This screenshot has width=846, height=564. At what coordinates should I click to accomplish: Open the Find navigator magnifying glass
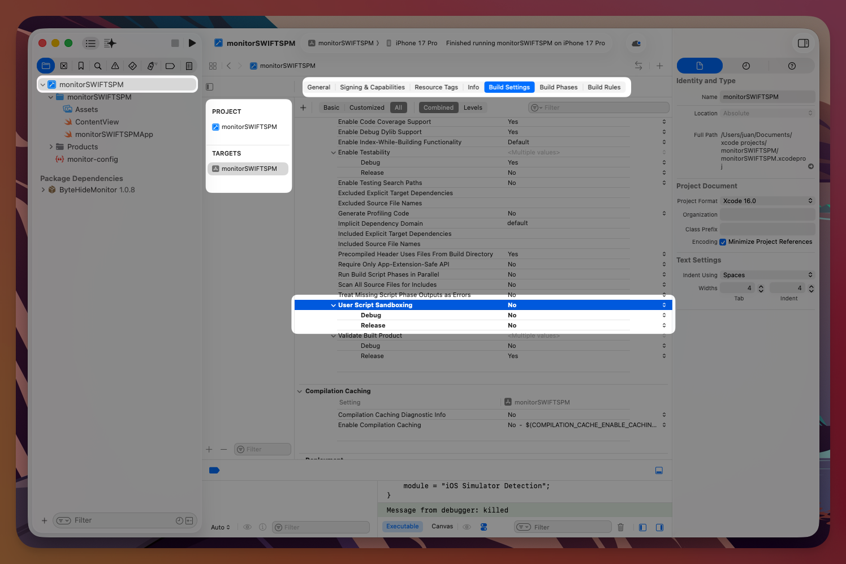[98, 66]
